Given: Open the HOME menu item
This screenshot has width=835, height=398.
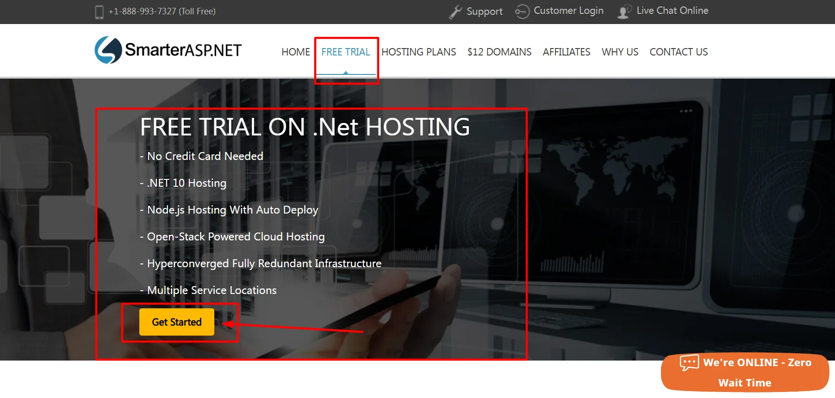Looking at the screenshot, I should (x=296, y=52).
